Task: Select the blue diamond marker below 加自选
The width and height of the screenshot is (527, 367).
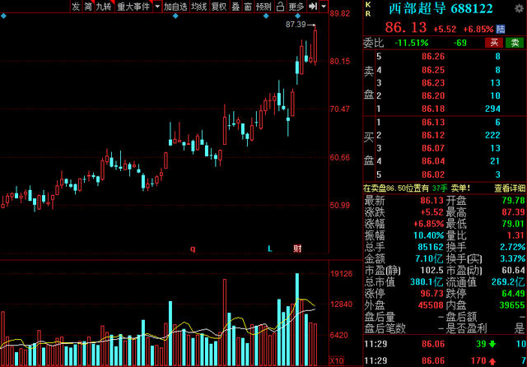Action: [x=175, y=16]
